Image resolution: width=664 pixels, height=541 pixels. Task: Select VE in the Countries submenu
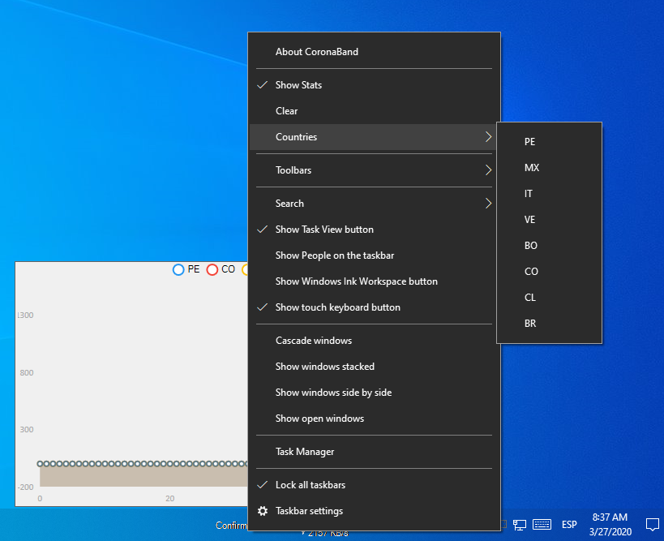[549, 220]
